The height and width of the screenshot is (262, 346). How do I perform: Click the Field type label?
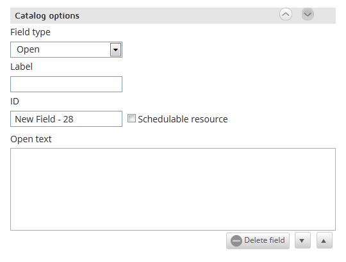coord(30,33)
